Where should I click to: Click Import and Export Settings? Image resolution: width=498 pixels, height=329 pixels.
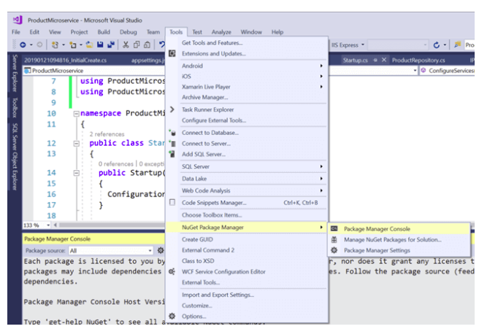coord(218,295)
